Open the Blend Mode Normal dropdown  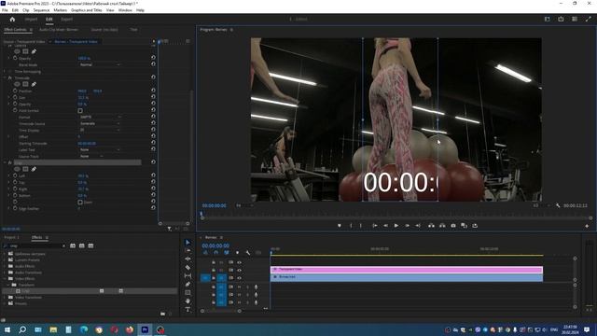(100, 64)
